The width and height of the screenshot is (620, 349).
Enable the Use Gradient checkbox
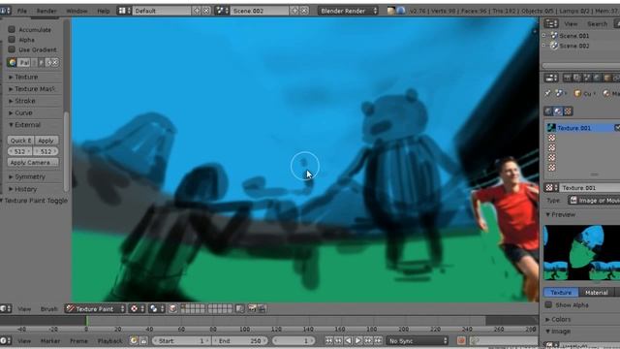12,49
